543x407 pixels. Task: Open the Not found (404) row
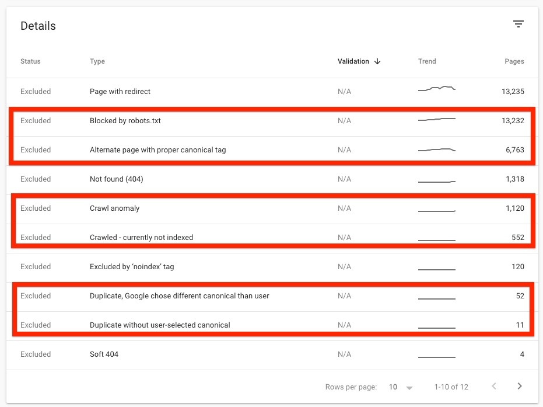[x=272, y=179]
